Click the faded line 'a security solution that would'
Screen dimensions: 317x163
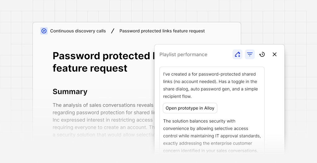pyautogui.click(x=103, y=135)
